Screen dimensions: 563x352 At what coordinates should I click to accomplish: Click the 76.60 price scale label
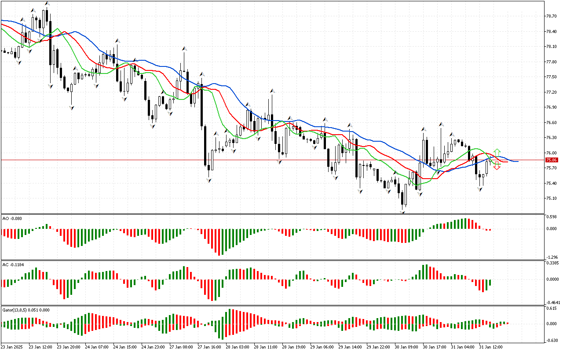tap(552, 123)
